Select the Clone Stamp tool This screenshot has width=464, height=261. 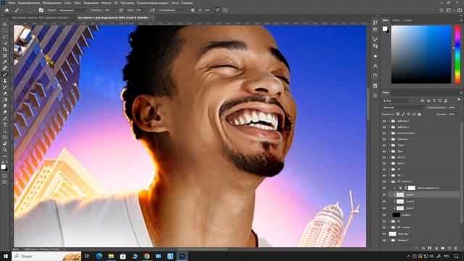(x=5, y=80)
